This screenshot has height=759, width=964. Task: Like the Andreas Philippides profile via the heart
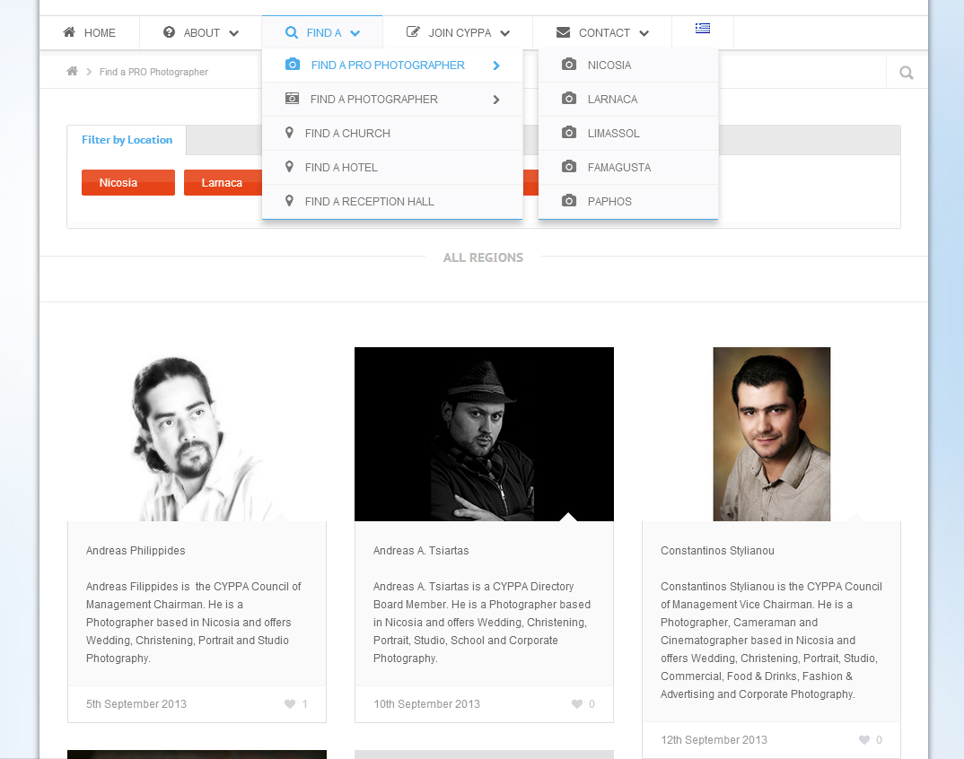(292, 703)
